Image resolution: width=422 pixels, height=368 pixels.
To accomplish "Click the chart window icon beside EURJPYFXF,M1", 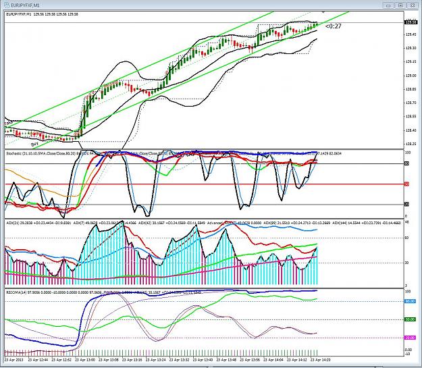I will pos(7,5).
